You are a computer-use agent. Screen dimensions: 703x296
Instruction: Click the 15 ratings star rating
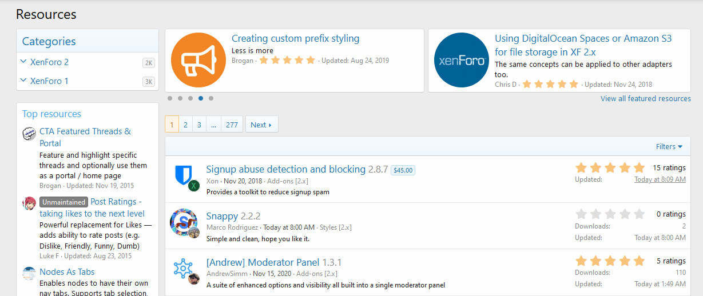[610, 167]
